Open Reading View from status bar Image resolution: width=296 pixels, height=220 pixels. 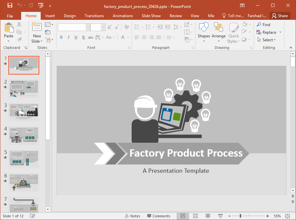(208, 216)
